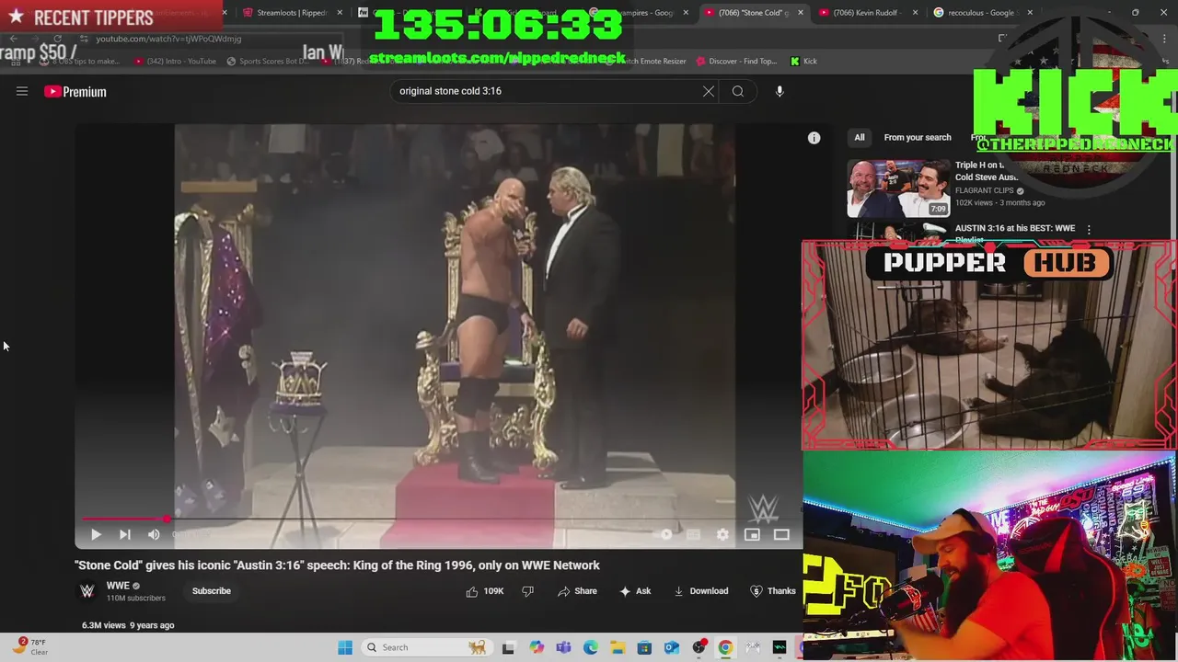This screenshot has height=662, width=1178.
Task: Download the video
Action: pyautogui.click(x=700, y=591)
